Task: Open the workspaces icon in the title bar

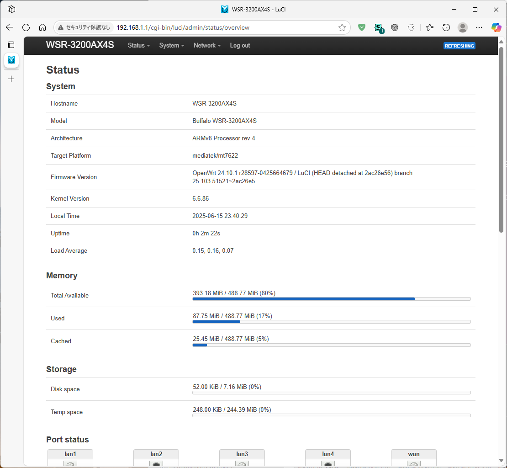Action: (11, 10)
